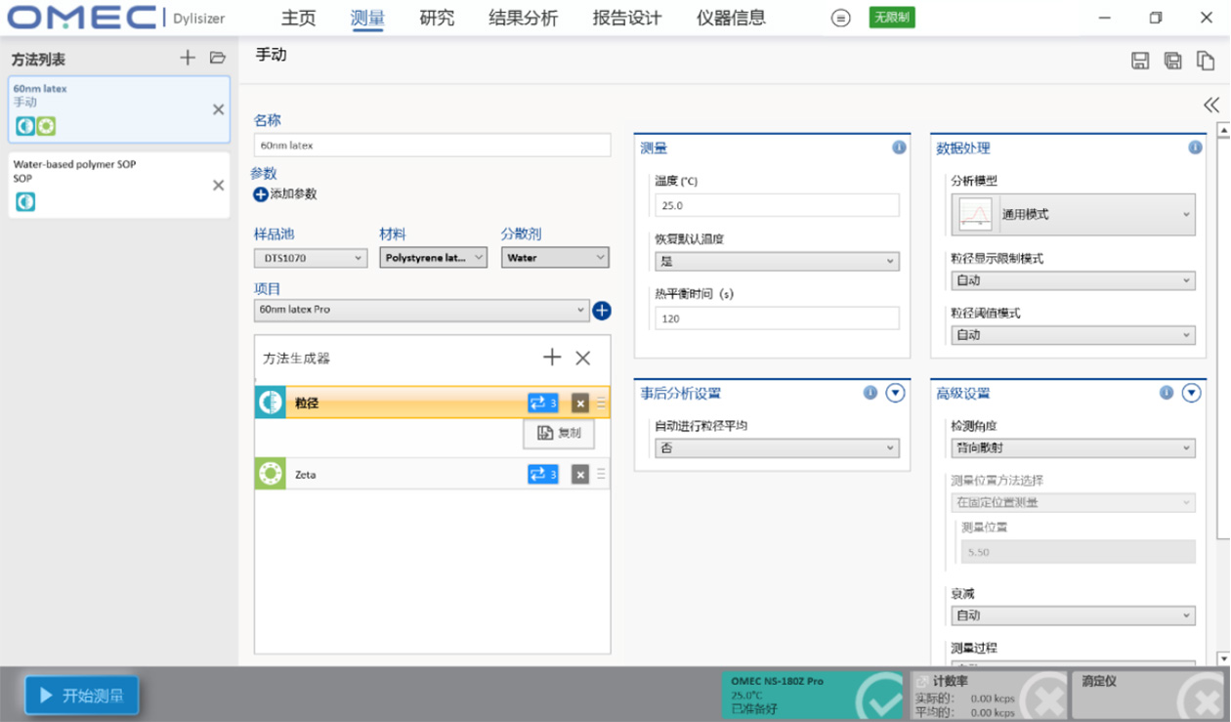Choose 复制 from the context menu
1231x722 pixels.
pos(558,433)
